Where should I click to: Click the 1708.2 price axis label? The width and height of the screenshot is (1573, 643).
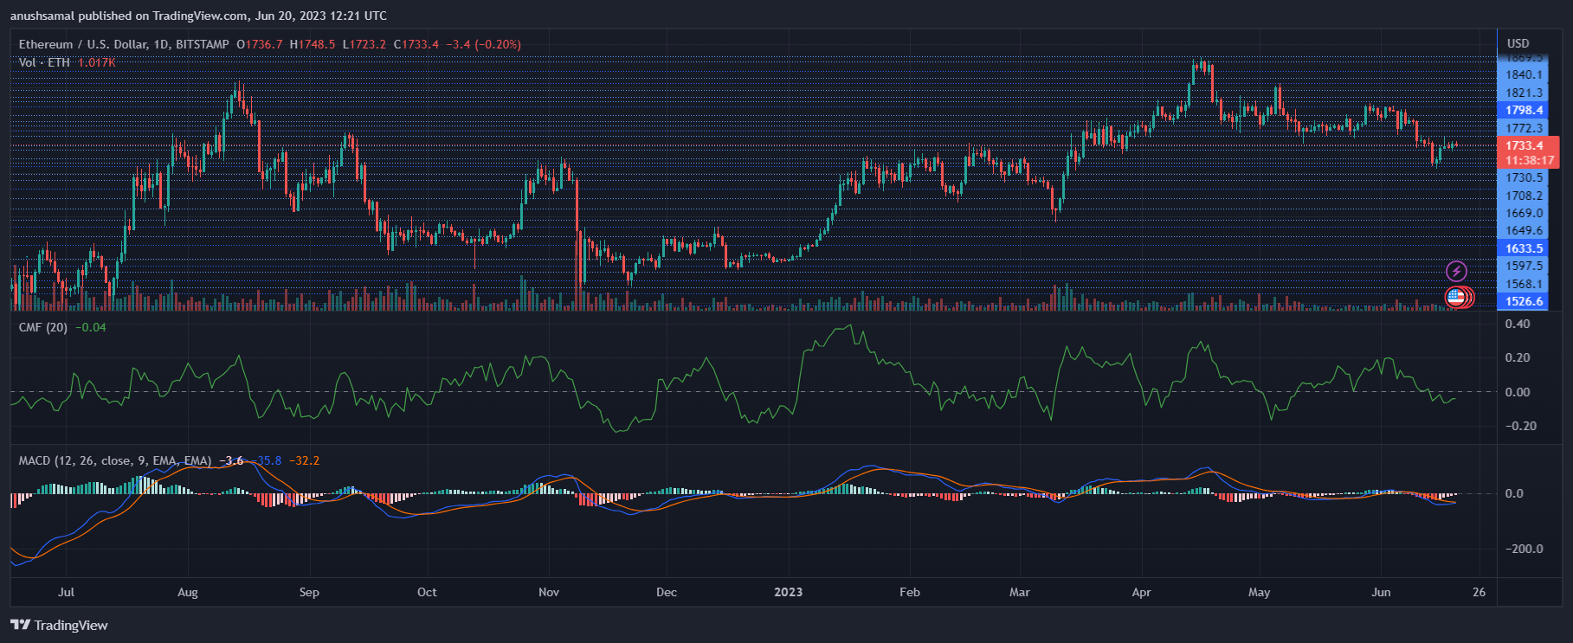[x=1524, y=196]
